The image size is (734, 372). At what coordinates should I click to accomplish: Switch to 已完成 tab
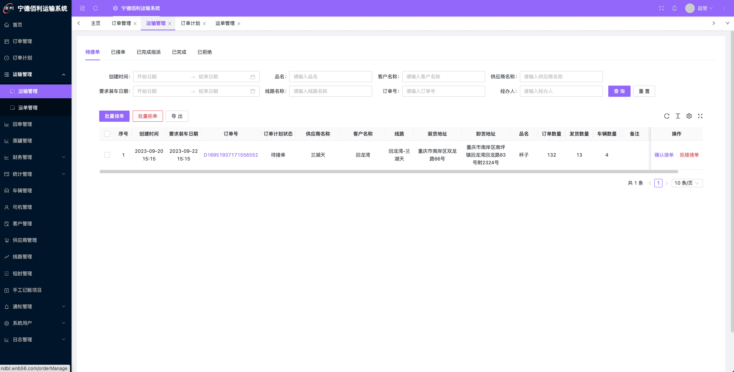[179, 52]
